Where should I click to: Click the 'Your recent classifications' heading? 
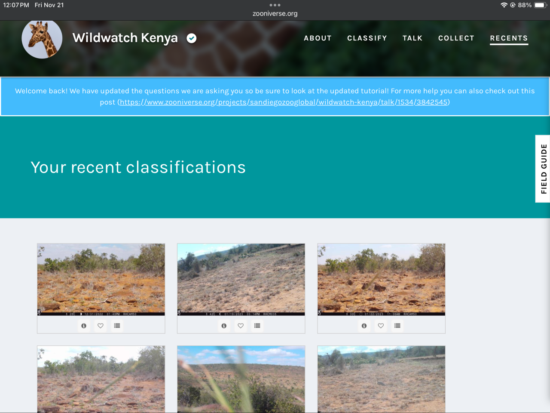pyautogui.click(x=138, y=167)
